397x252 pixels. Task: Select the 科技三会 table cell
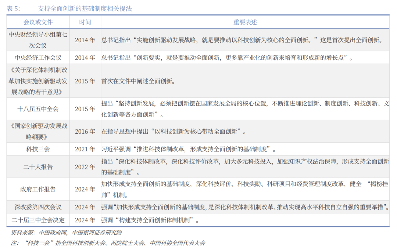point(38,149)
